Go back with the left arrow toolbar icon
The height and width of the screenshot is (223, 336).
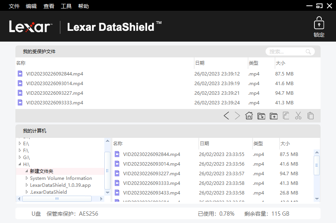[x=226, y=116]
